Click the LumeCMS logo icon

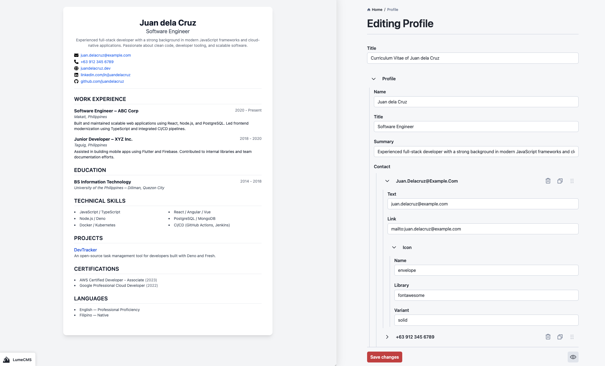6,359
